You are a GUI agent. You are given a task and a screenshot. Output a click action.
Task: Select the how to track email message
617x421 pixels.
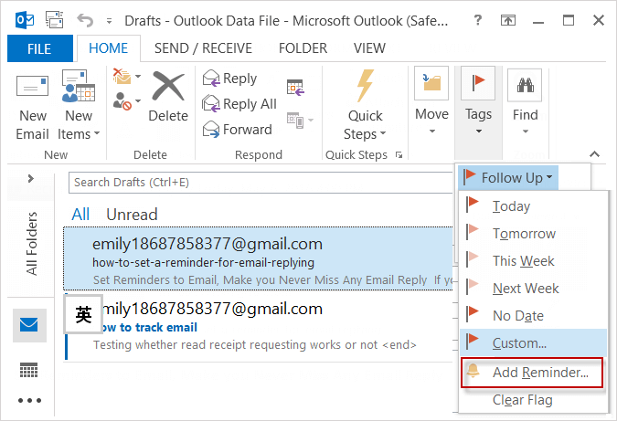pyautogui.click(x=258, y=327)
